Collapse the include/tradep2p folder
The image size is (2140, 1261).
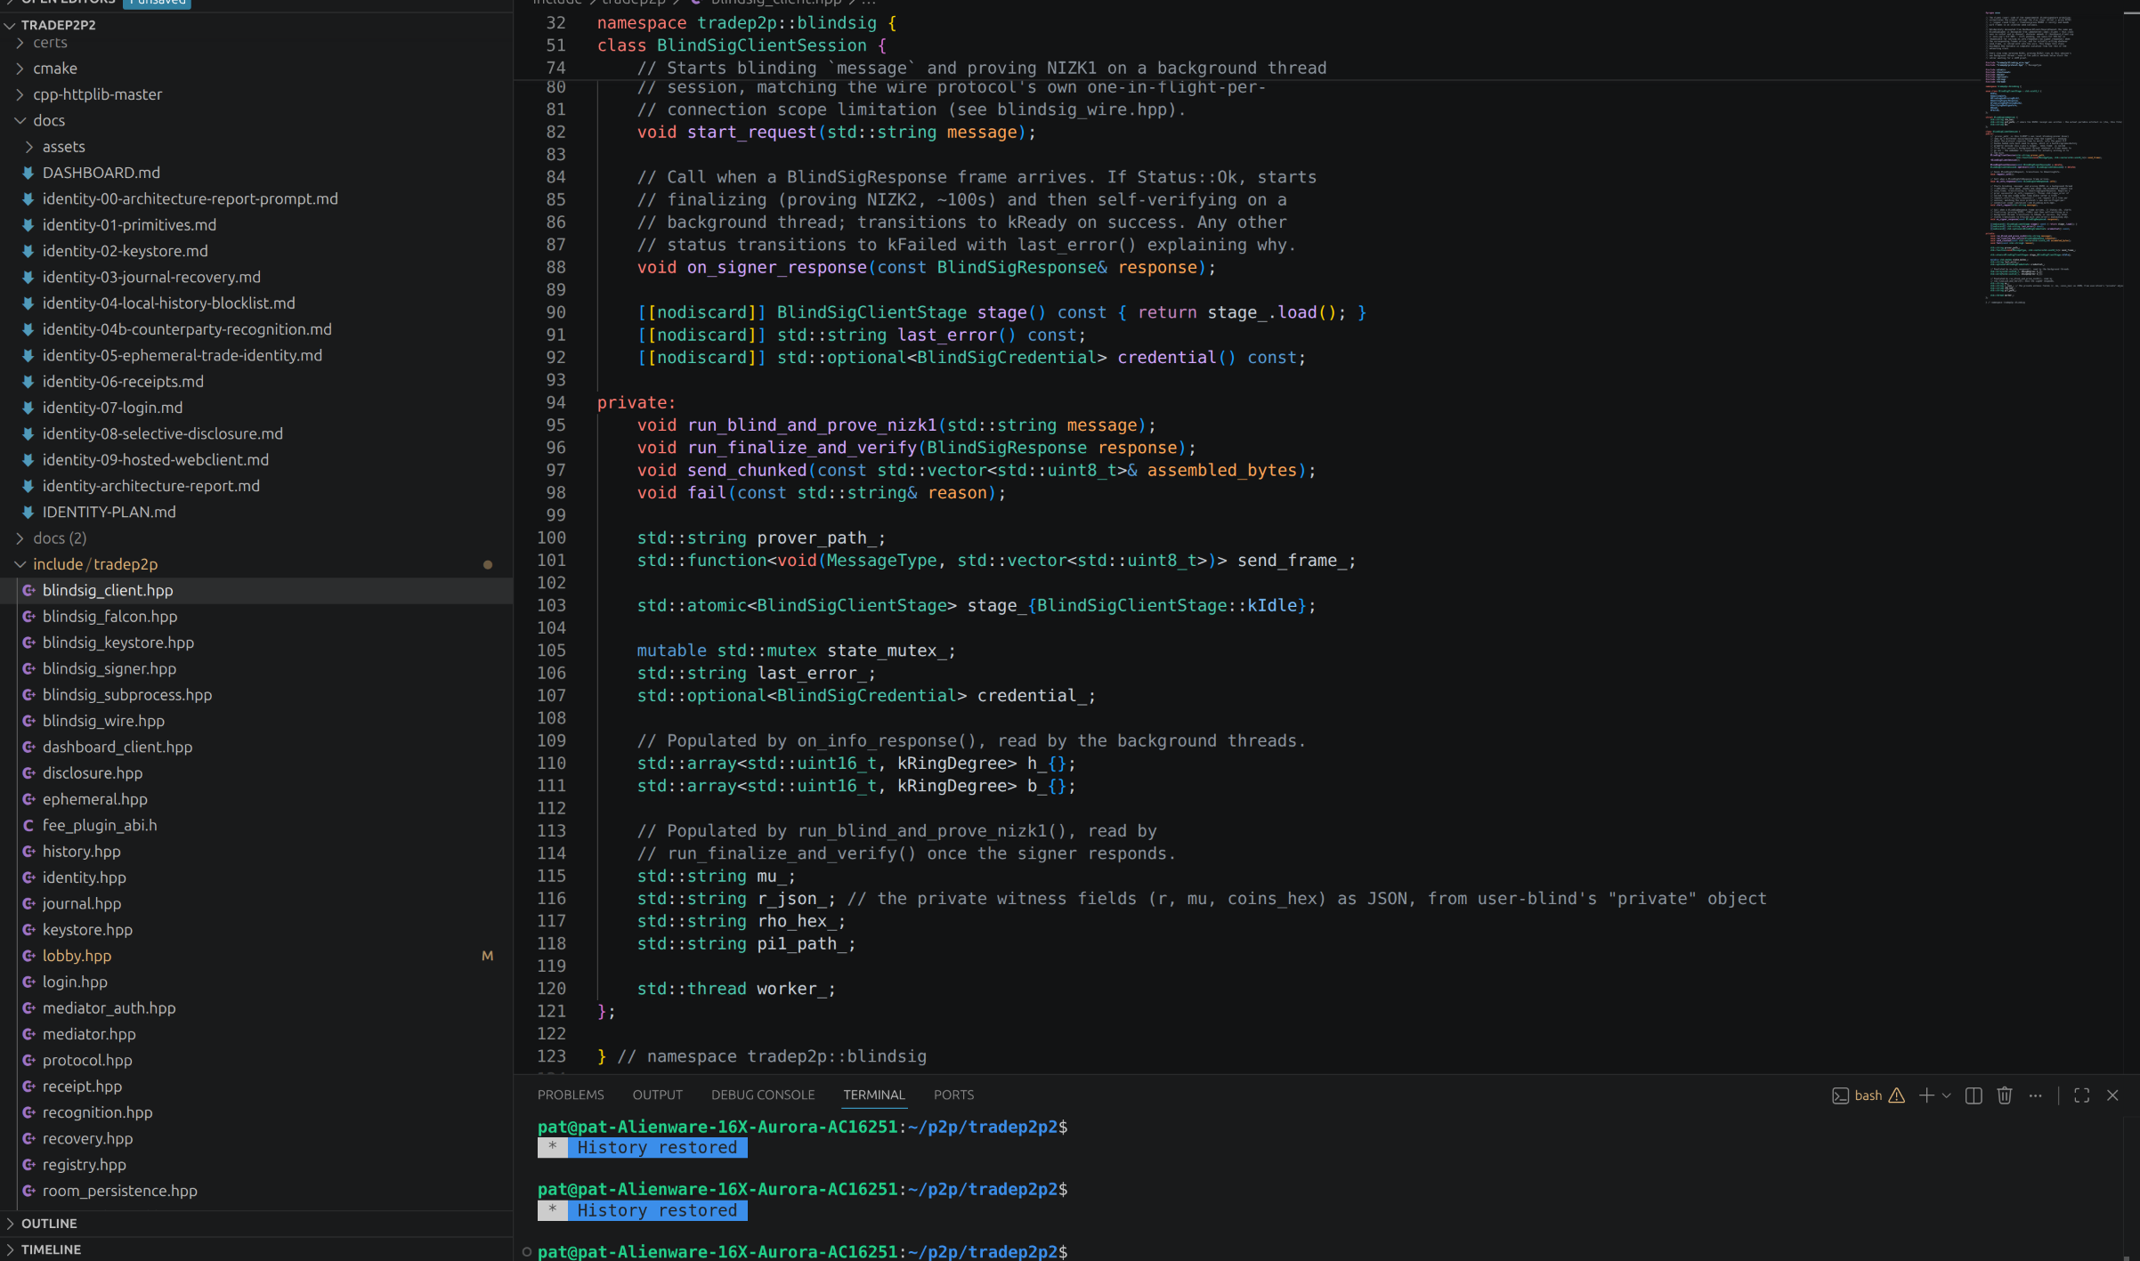[x=20, y=564]
